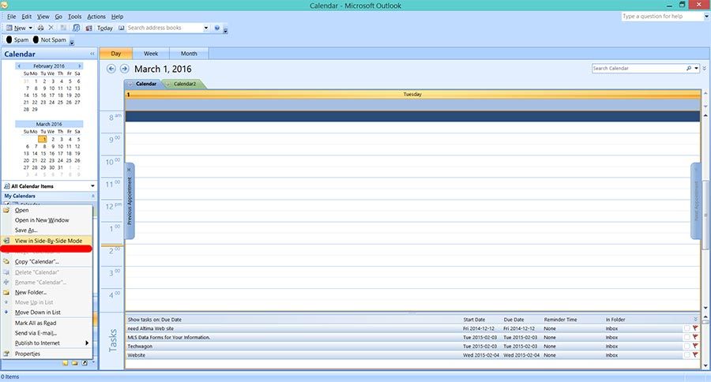711x382 pixels.
Task: Expand the calendar query builder chevron
Action: coord(704,69)
